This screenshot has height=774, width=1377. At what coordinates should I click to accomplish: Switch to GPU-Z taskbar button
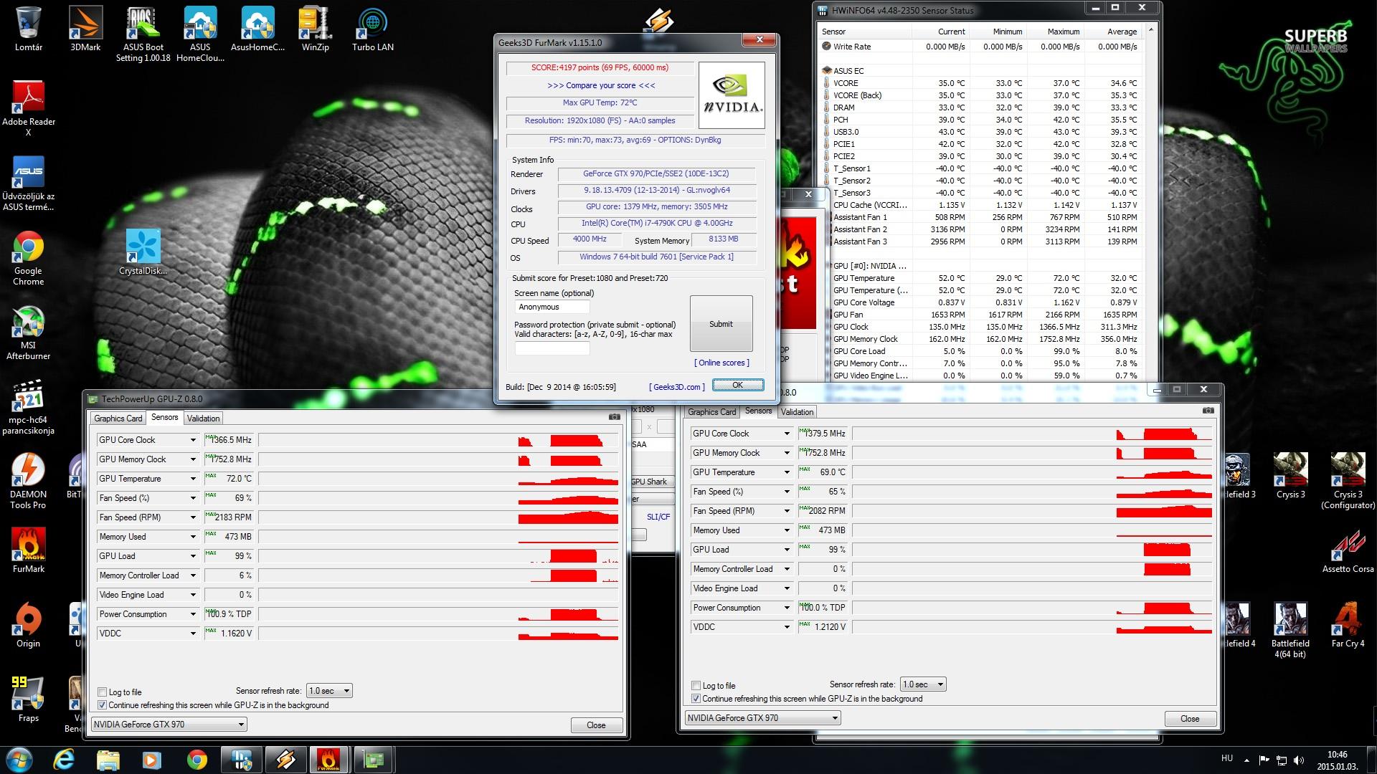[x=373, y=759]
